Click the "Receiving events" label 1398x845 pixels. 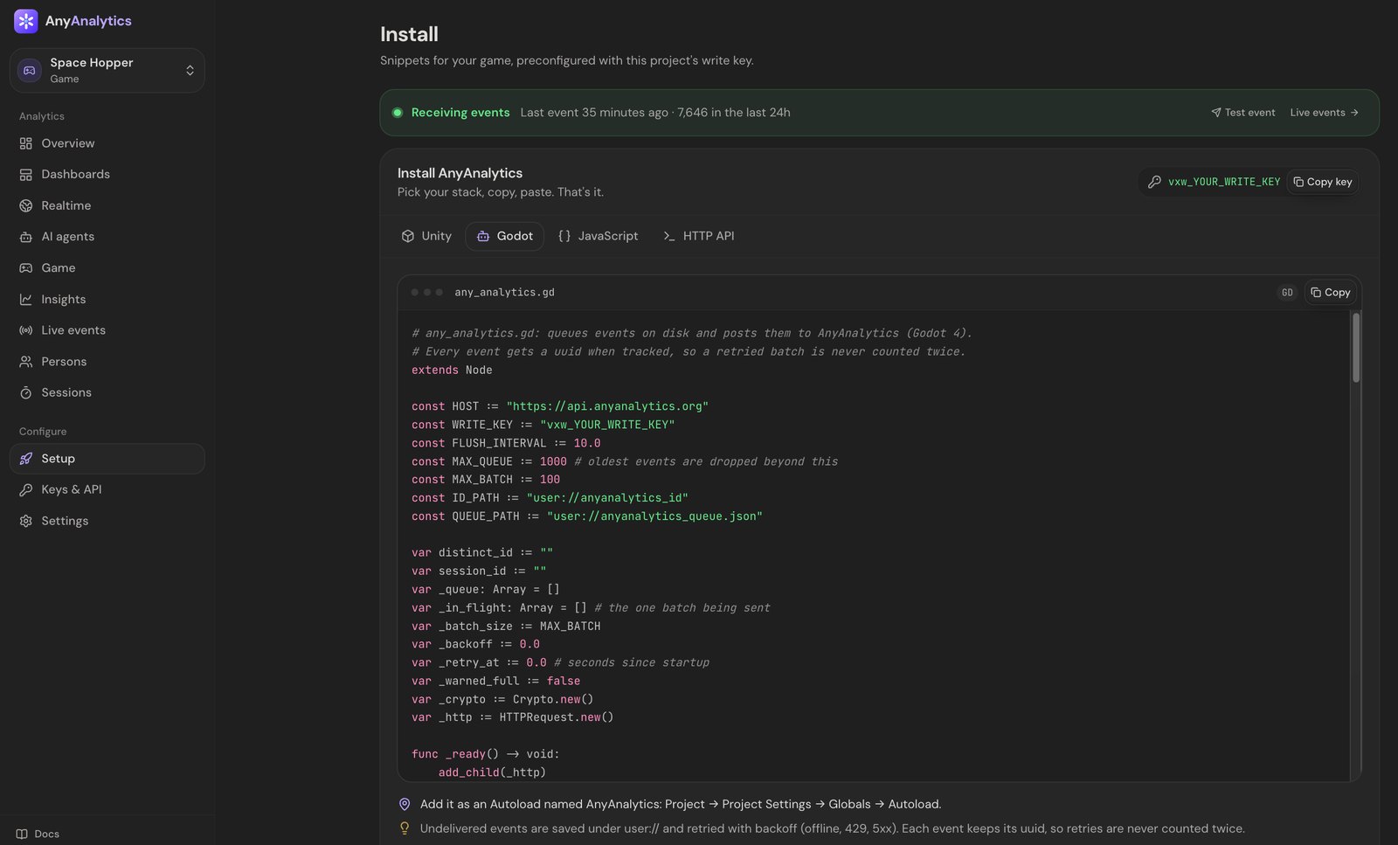click(x=460, y=113)
